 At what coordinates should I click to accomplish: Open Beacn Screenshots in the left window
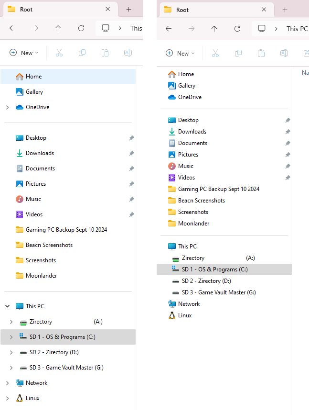pyautogui.click(x=68, y=245)
